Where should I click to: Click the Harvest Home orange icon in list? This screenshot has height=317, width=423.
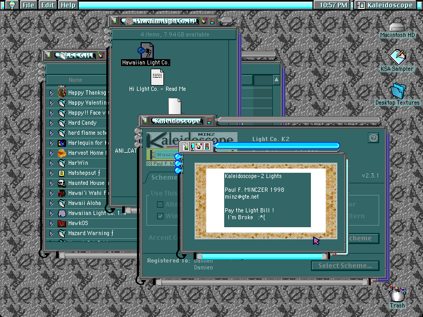coord(62,153)
